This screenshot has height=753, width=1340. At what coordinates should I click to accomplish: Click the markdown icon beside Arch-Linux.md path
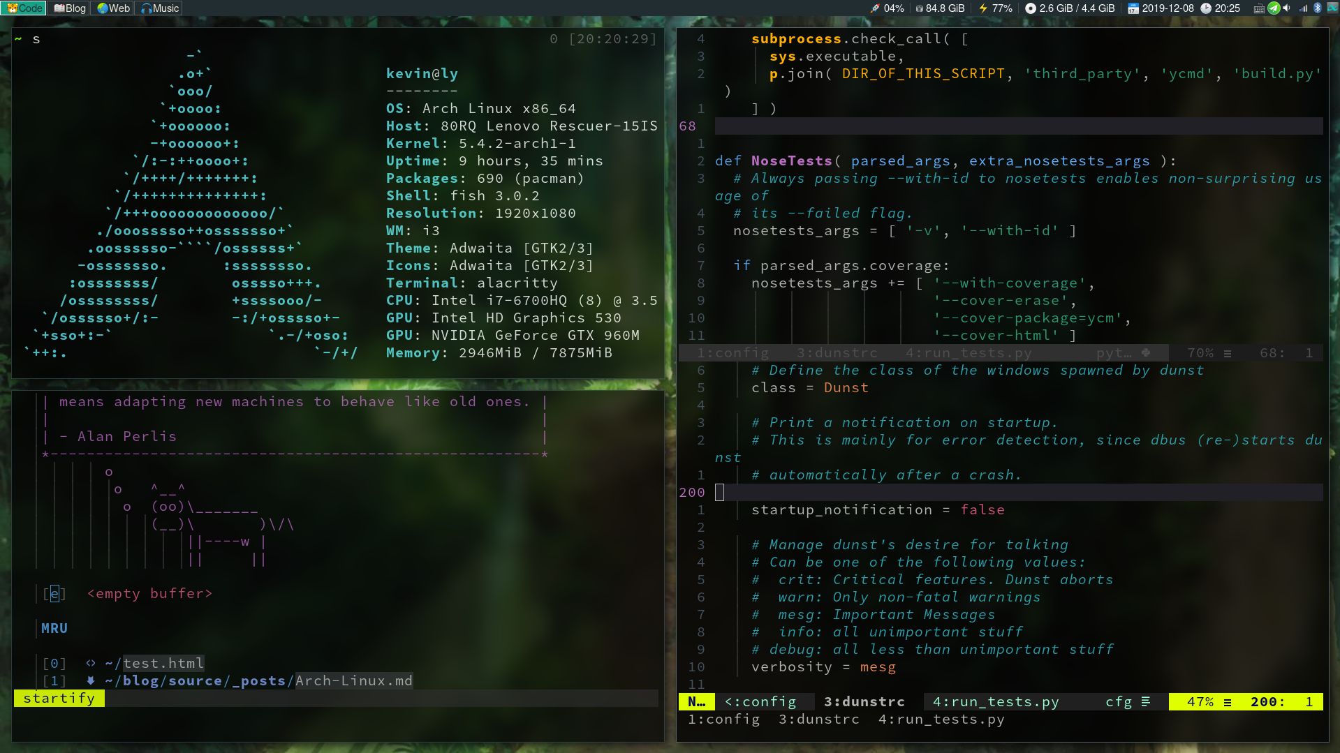tap(91, 681)
